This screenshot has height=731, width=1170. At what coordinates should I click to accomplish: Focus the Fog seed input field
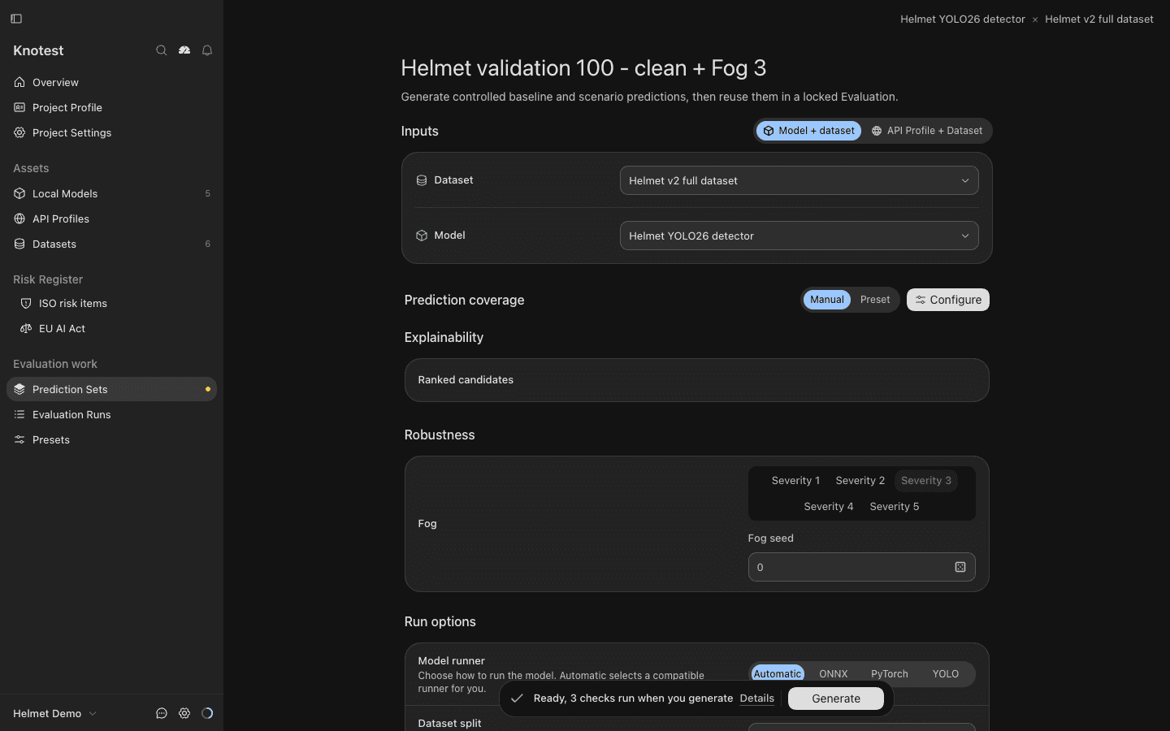(x=862, y=567)
